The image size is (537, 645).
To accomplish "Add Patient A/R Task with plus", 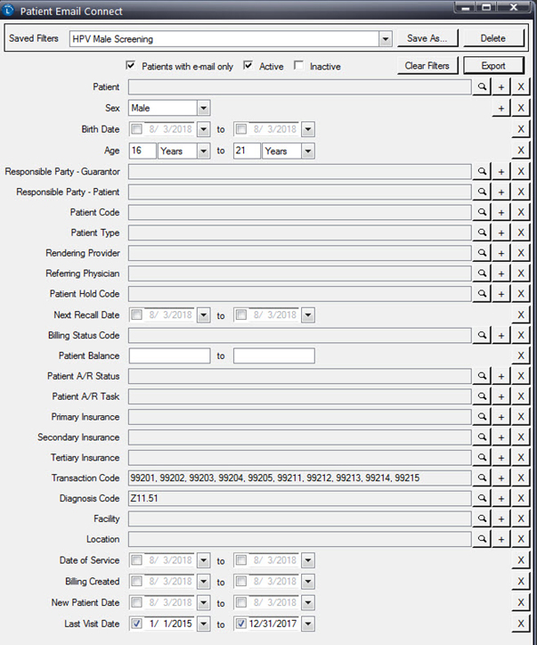I will tap(500, 396).
